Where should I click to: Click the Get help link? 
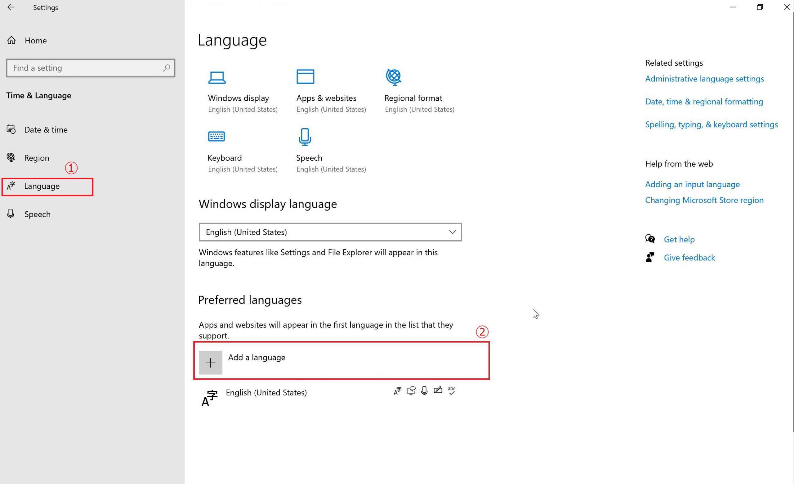point(679,239)
